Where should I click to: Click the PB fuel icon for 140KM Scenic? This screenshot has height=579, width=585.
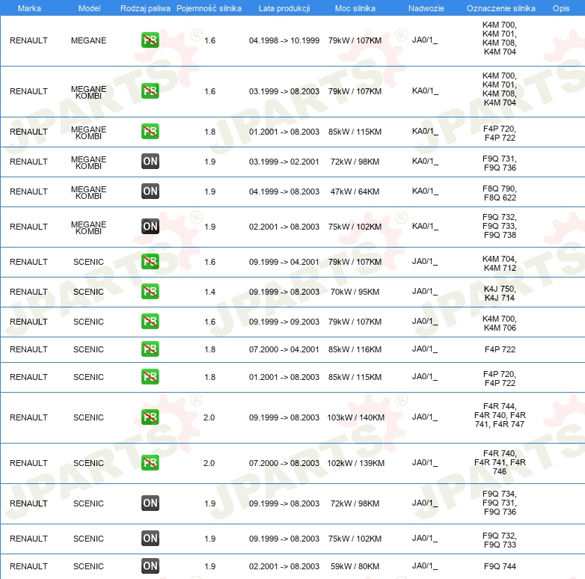click(150, 417)
